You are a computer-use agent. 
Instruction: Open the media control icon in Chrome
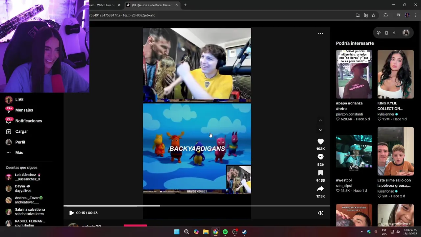398,15
